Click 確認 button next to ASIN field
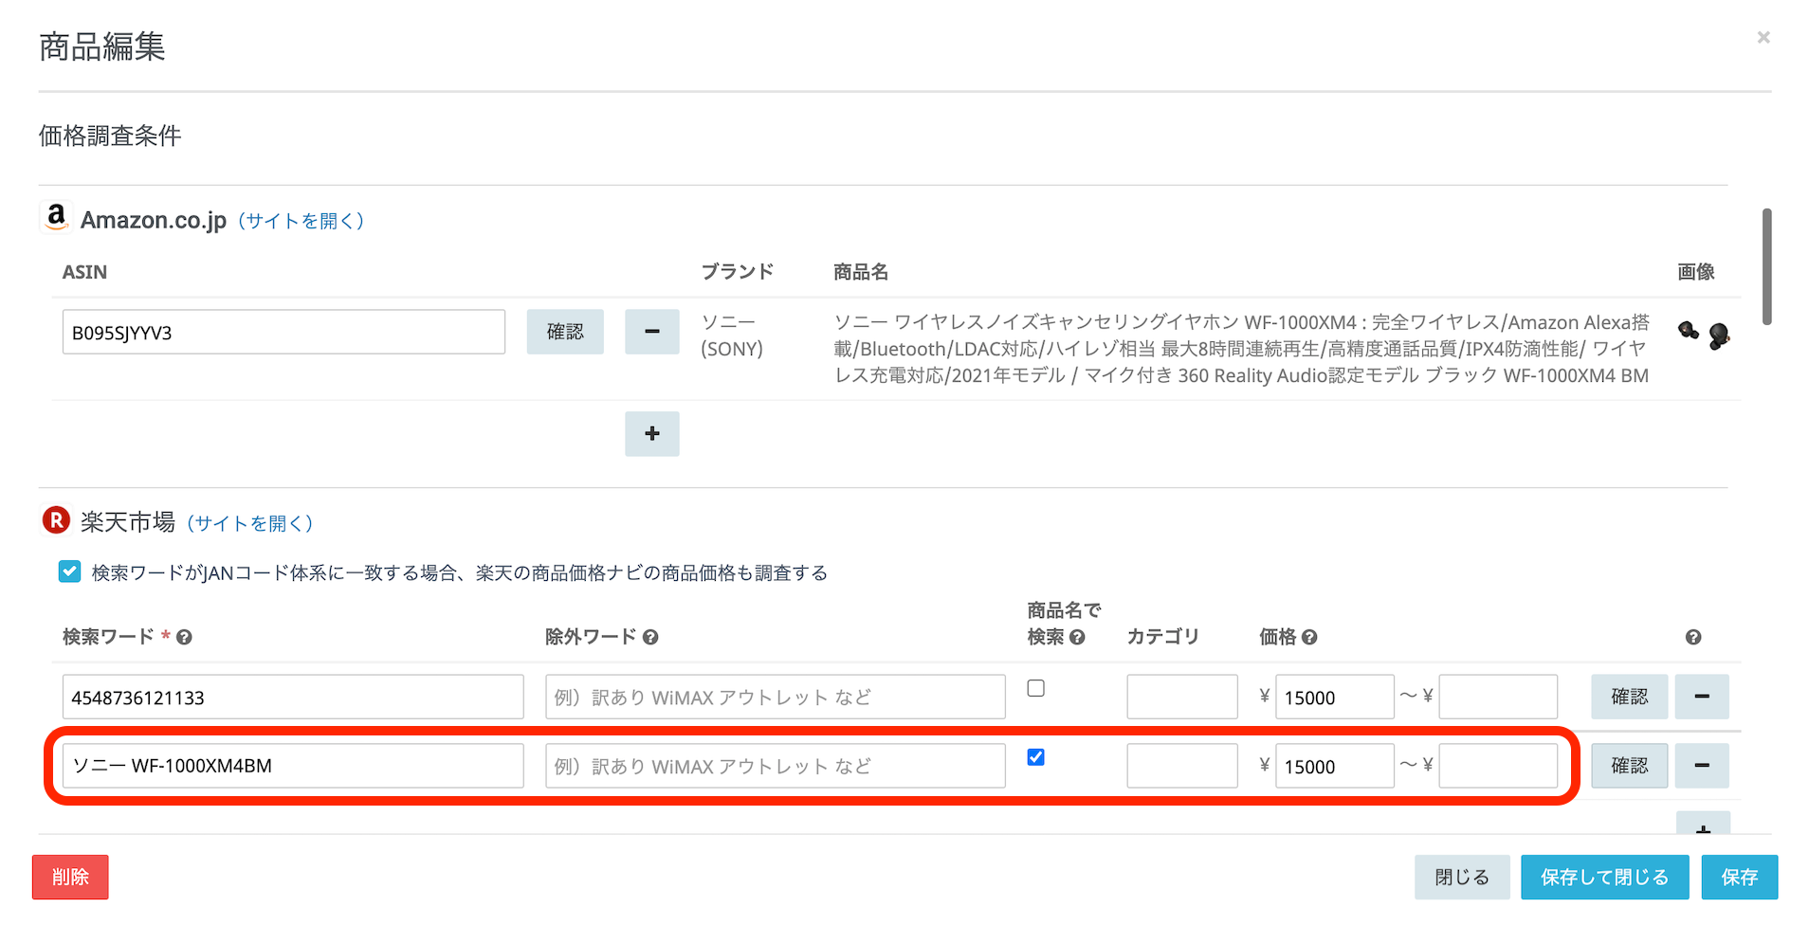 tap(565, 332)
